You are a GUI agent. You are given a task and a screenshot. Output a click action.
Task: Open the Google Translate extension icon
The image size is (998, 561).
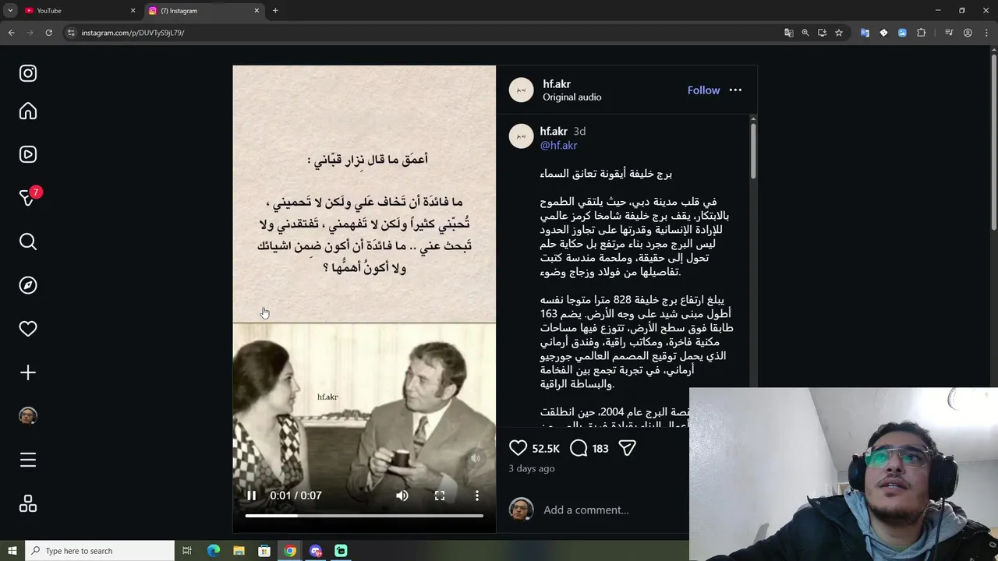click(x=865, y=33)
